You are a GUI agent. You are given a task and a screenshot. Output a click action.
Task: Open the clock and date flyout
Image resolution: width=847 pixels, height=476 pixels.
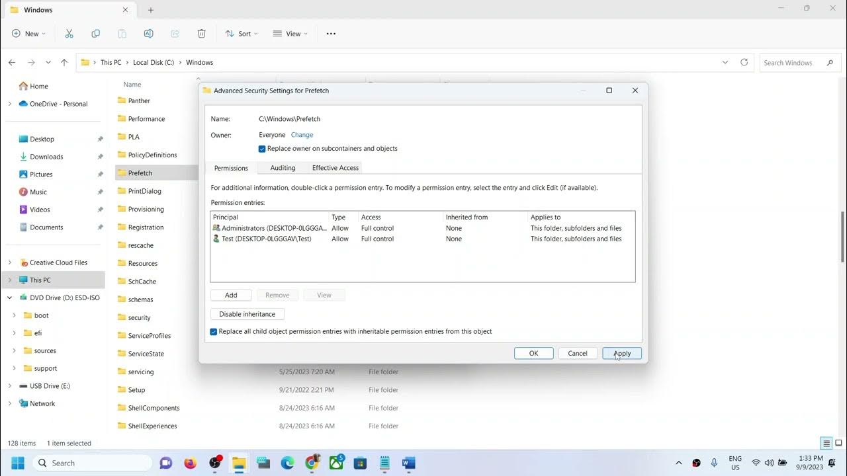[810, 463]
